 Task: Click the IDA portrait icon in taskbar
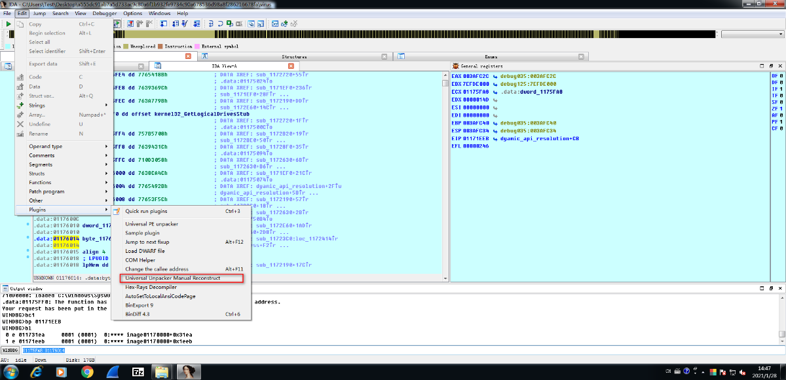[x=189, y=371]
